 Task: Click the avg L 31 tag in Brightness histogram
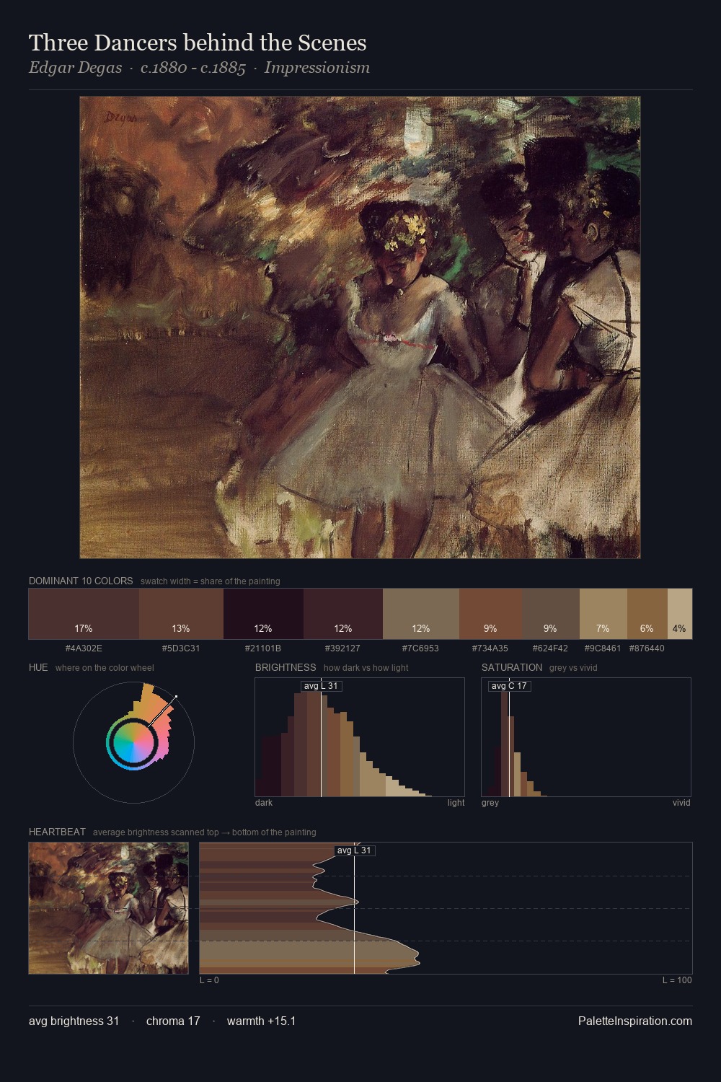322,686
